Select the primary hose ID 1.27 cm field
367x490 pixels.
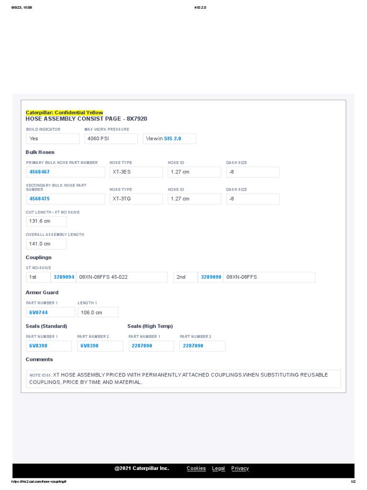click(194, 172)
